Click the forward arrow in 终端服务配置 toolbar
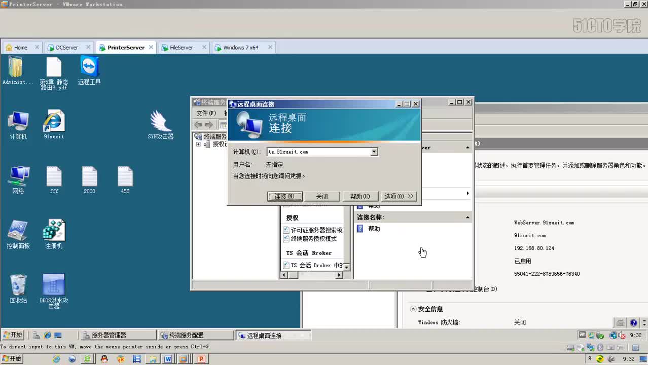648x365 pixels. (x=209, y=125)
